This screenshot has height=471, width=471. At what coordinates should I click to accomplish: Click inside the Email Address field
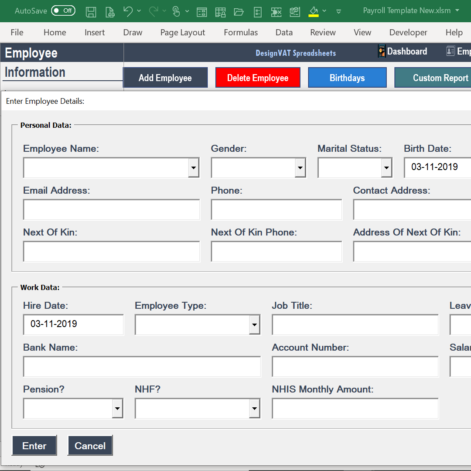111,209
